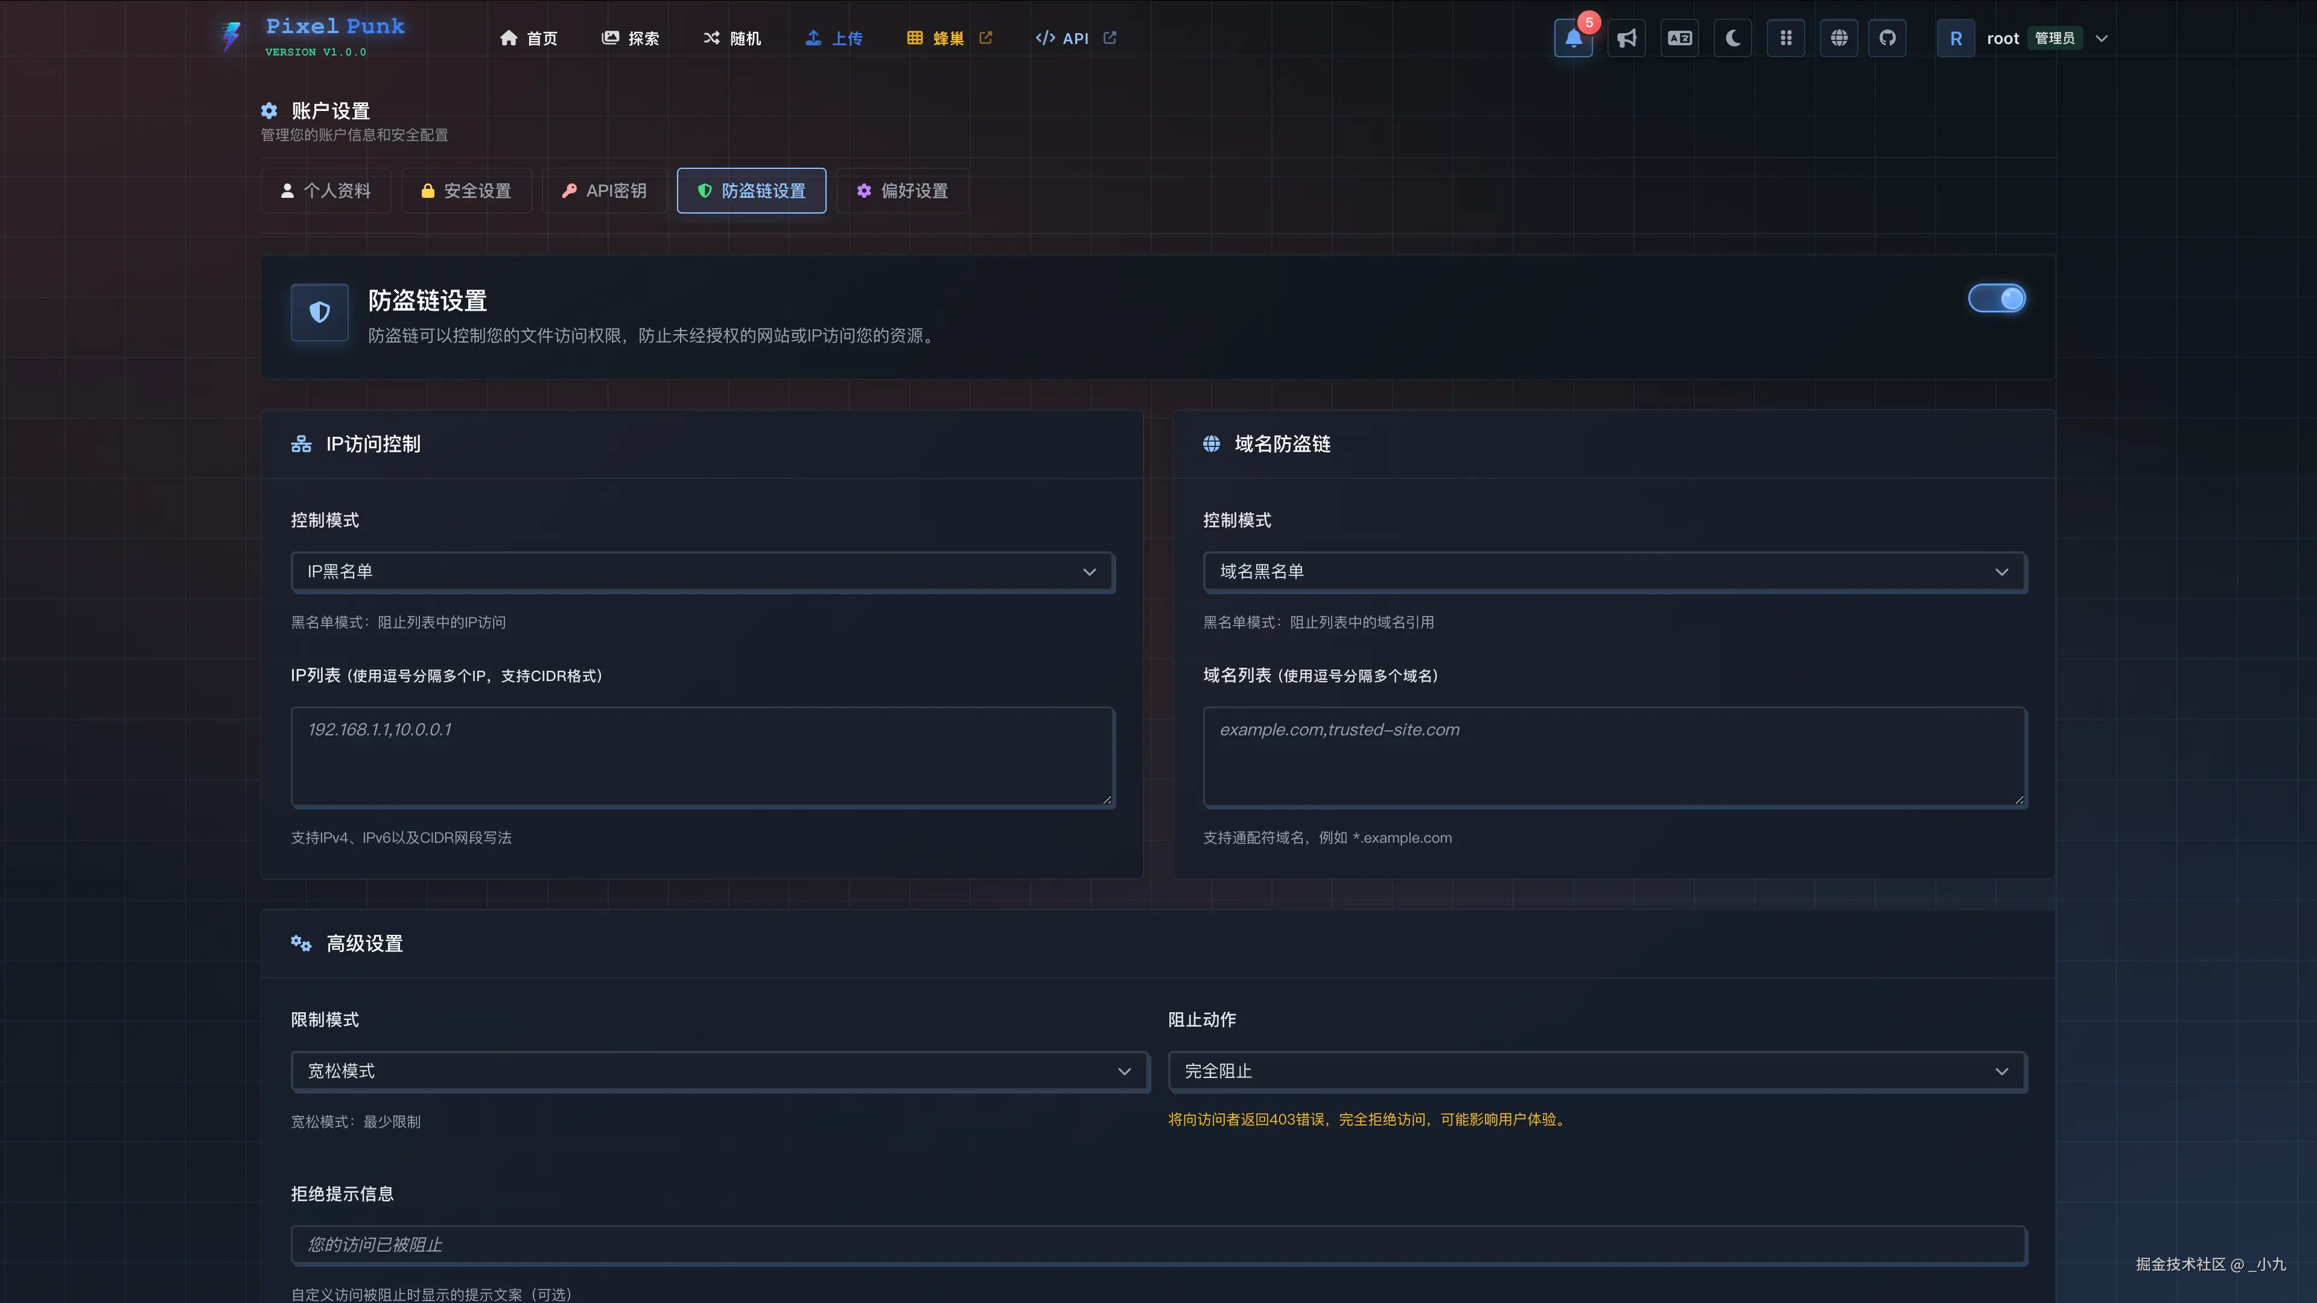
Task: Click the Pixel Punk lightning logo
Action: [231, 36]
